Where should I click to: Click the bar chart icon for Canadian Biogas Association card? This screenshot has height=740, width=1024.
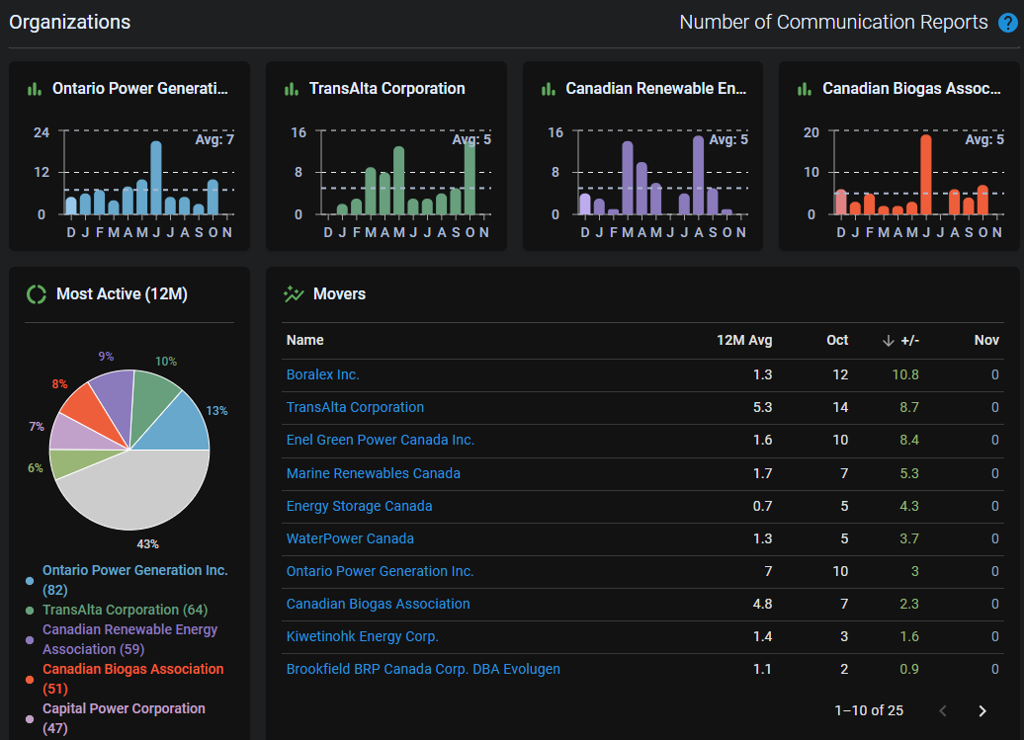805,89
